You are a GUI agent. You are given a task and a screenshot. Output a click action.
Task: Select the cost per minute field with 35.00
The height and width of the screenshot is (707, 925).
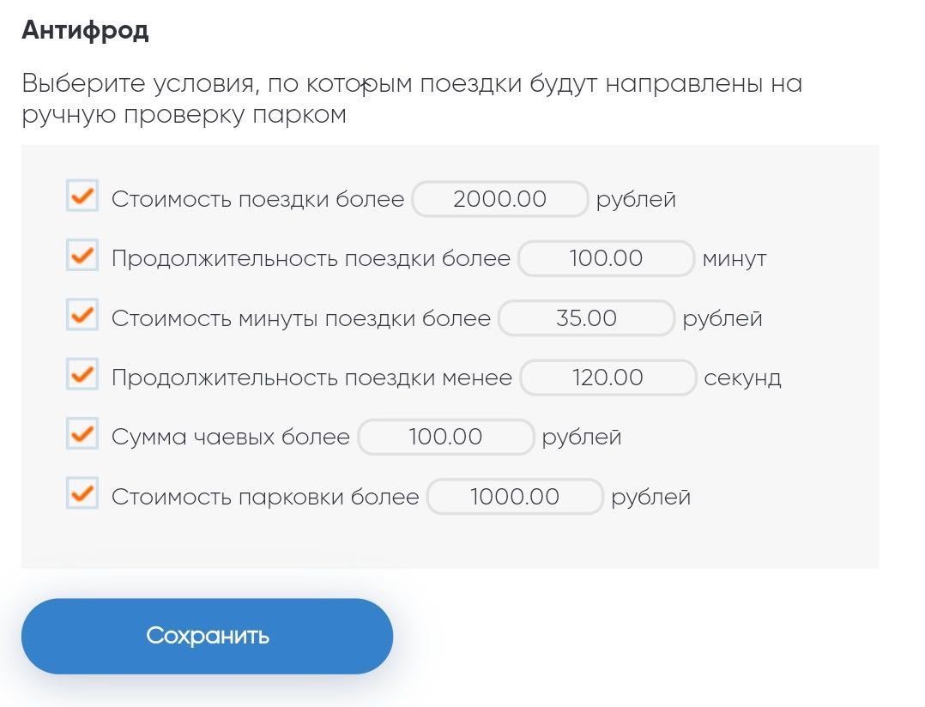(x=586, y=318)
